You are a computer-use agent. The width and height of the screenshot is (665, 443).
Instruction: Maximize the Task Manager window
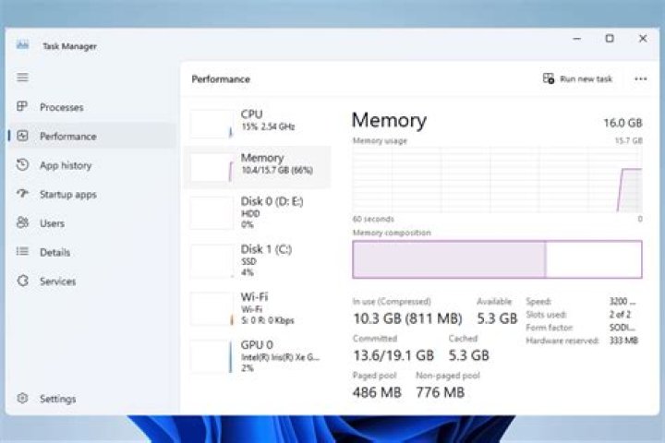(610, 39)
